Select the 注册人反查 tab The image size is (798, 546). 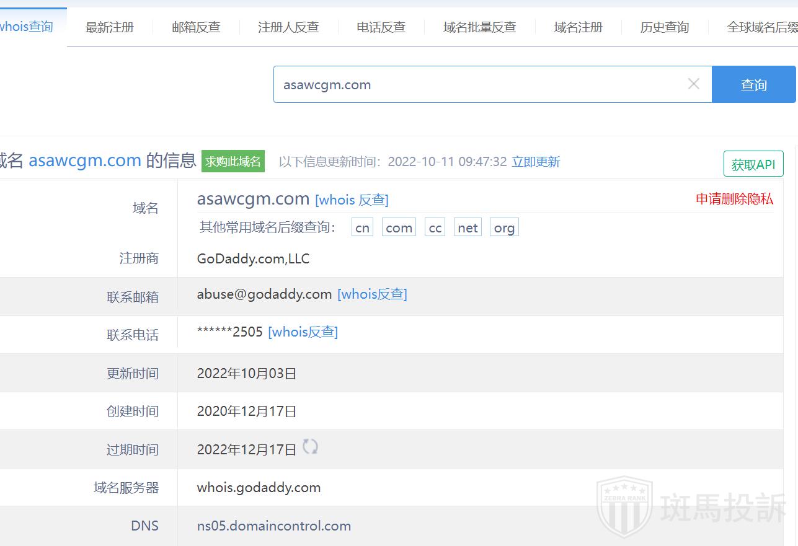[288, 27]
